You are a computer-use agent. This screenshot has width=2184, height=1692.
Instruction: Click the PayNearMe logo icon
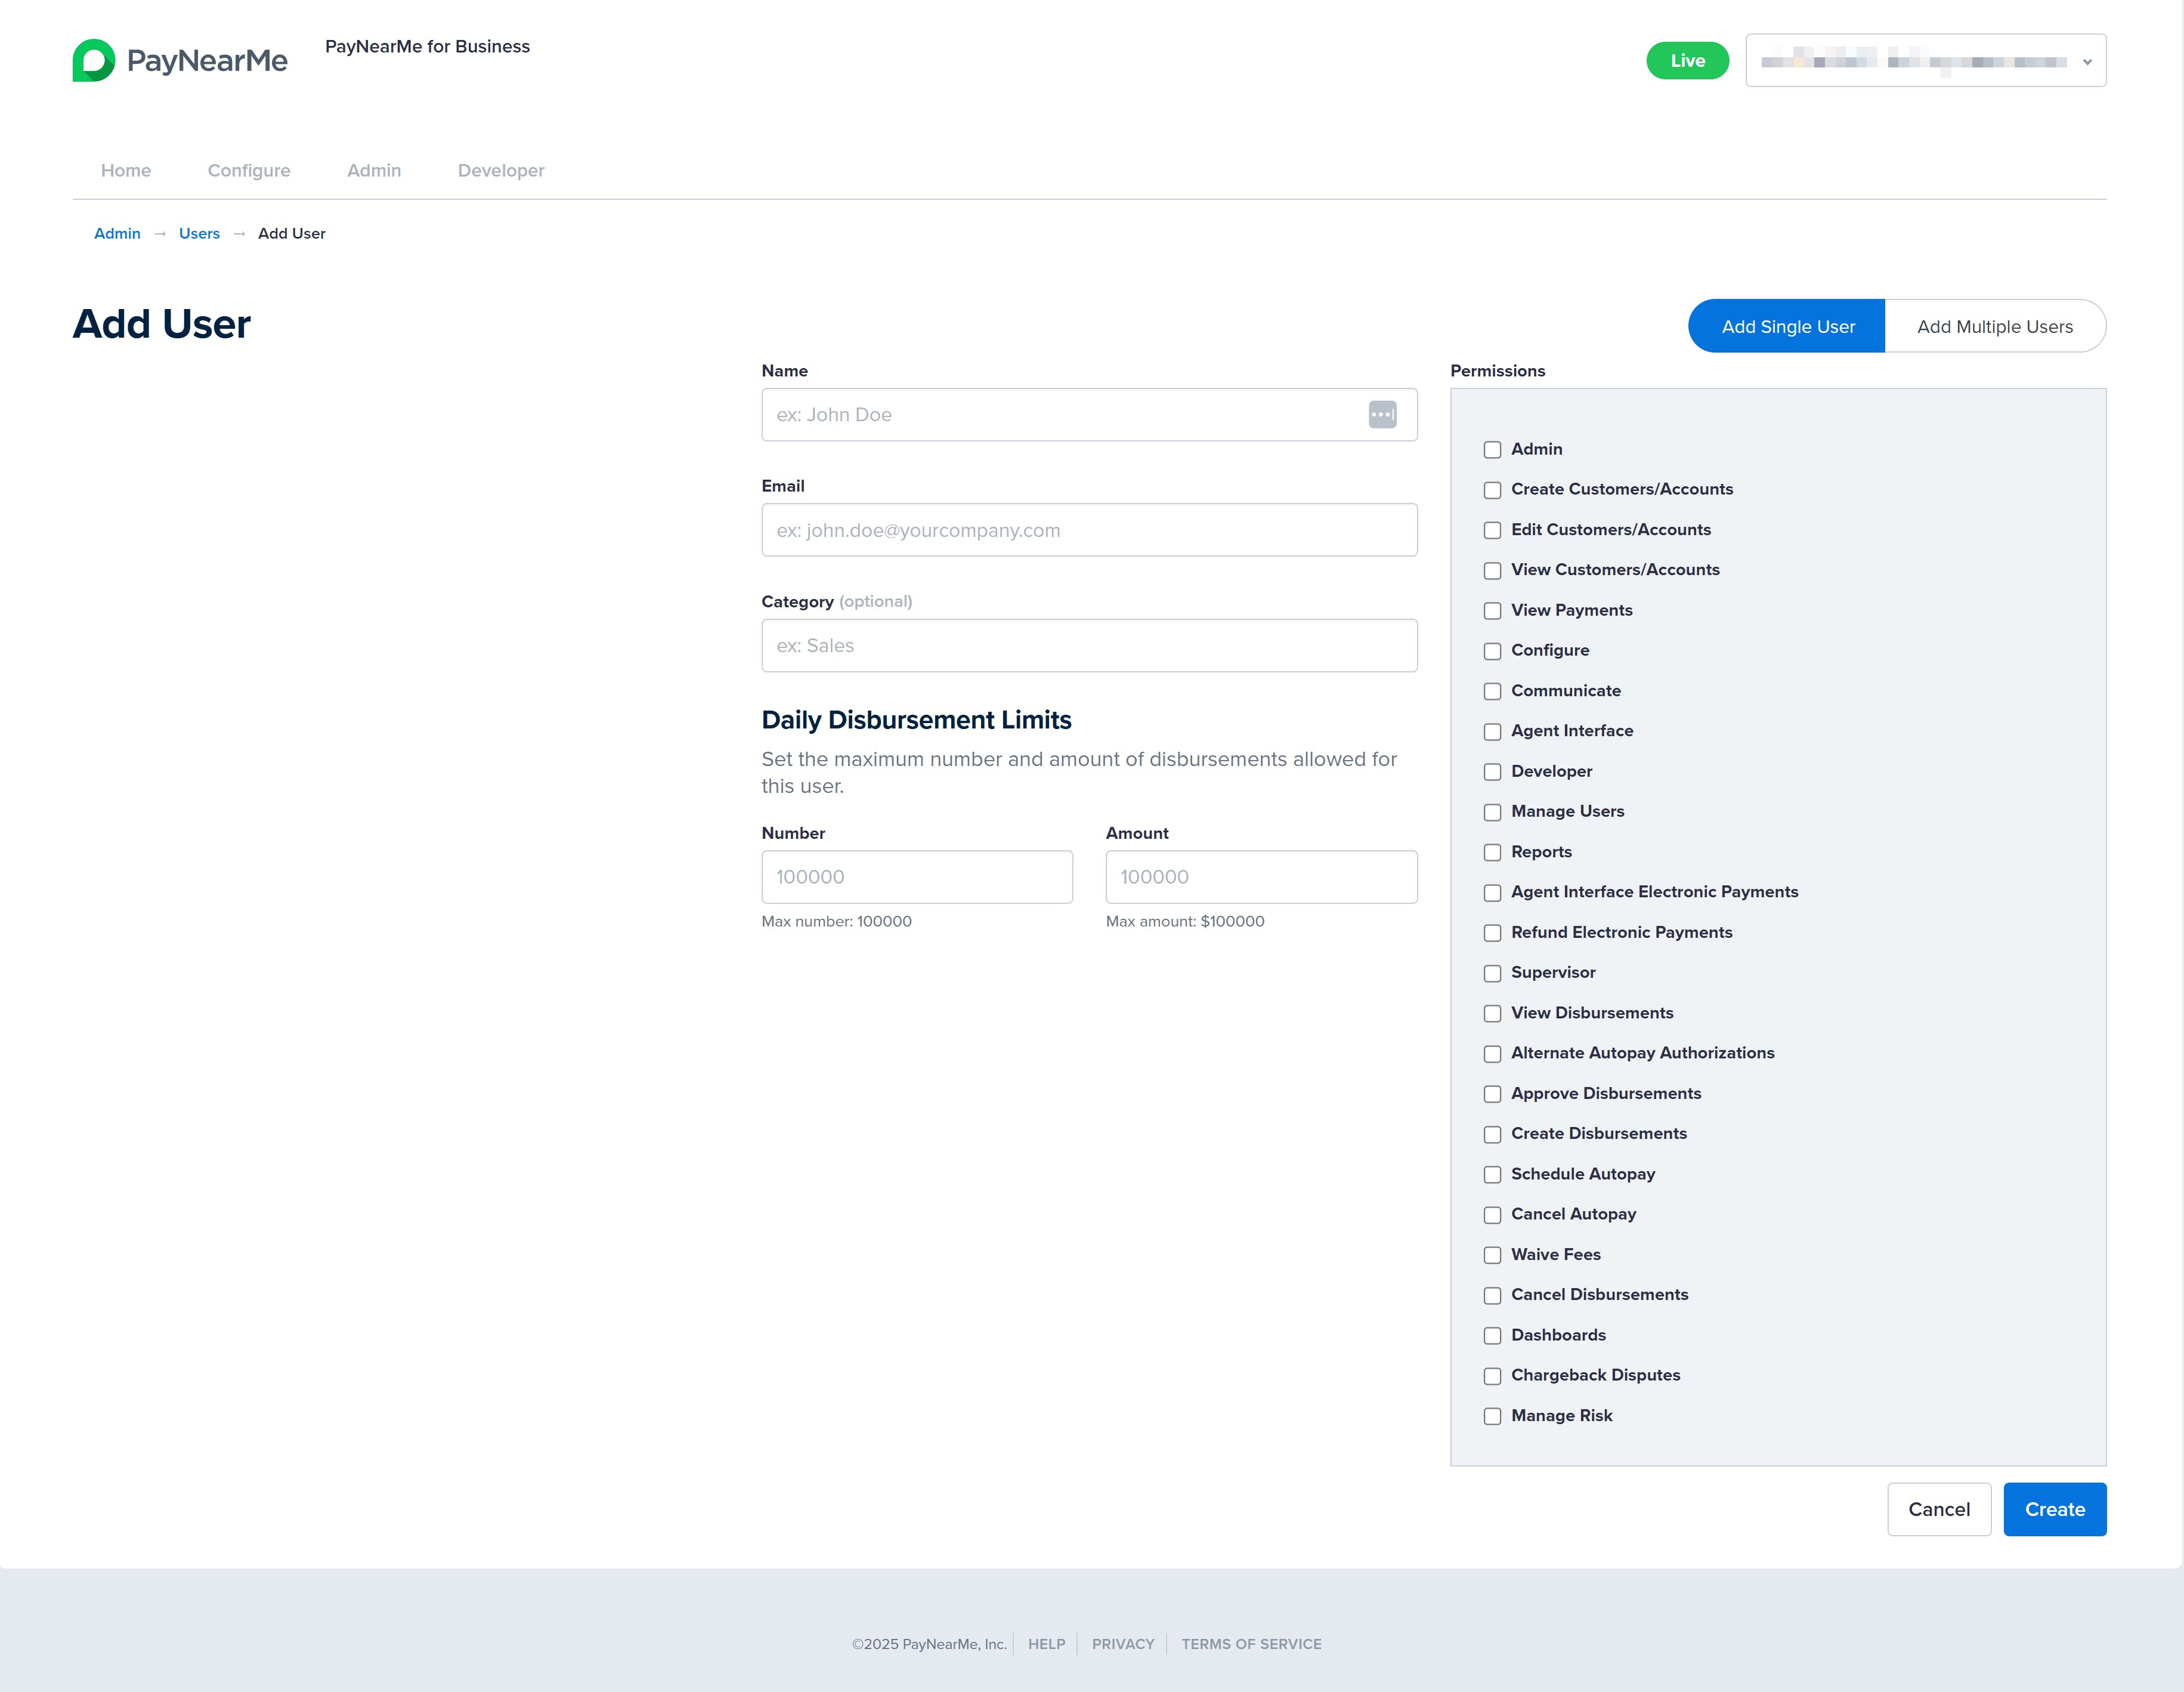pos(94,60)
